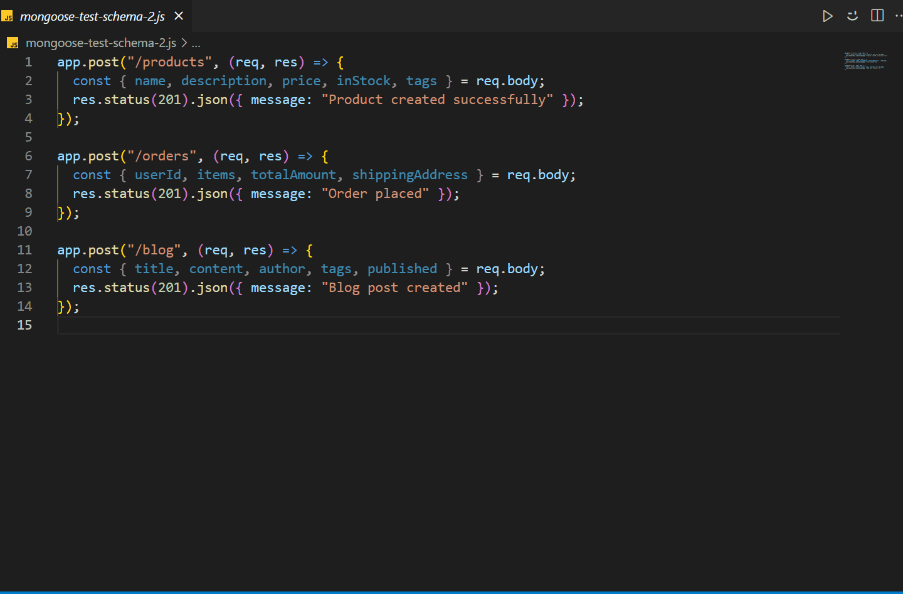Click the "/products" route string
903x594 pixels.
pyautogui.click(x=169, y=62)
